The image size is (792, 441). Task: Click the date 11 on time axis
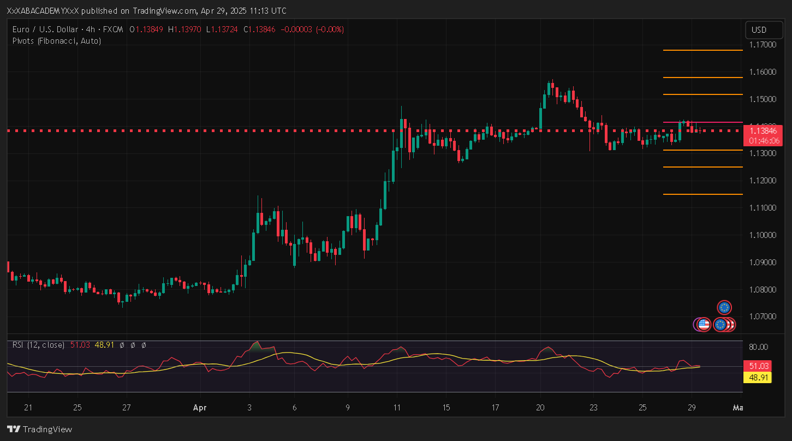point(397,408)
